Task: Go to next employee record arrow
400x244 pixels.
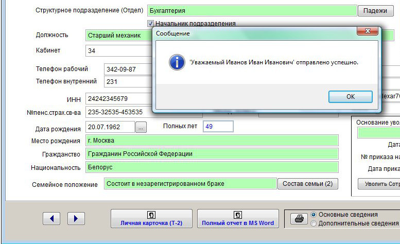Action: 76,218
